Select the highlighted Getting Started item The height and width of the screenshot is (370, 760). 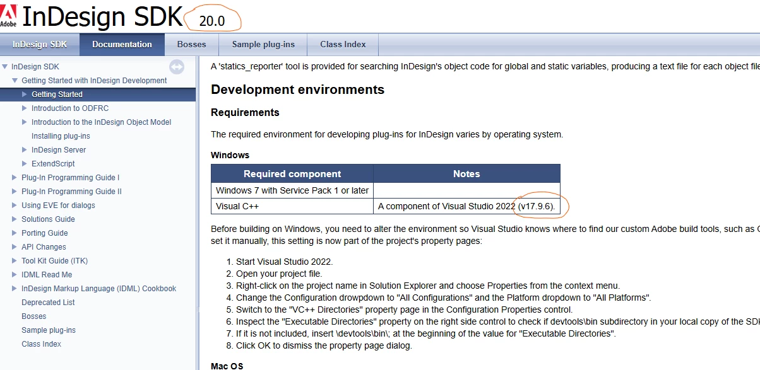pos(57,95)
